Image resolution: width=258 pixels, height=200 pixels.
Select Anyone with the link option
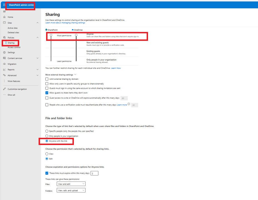[47, 141]
